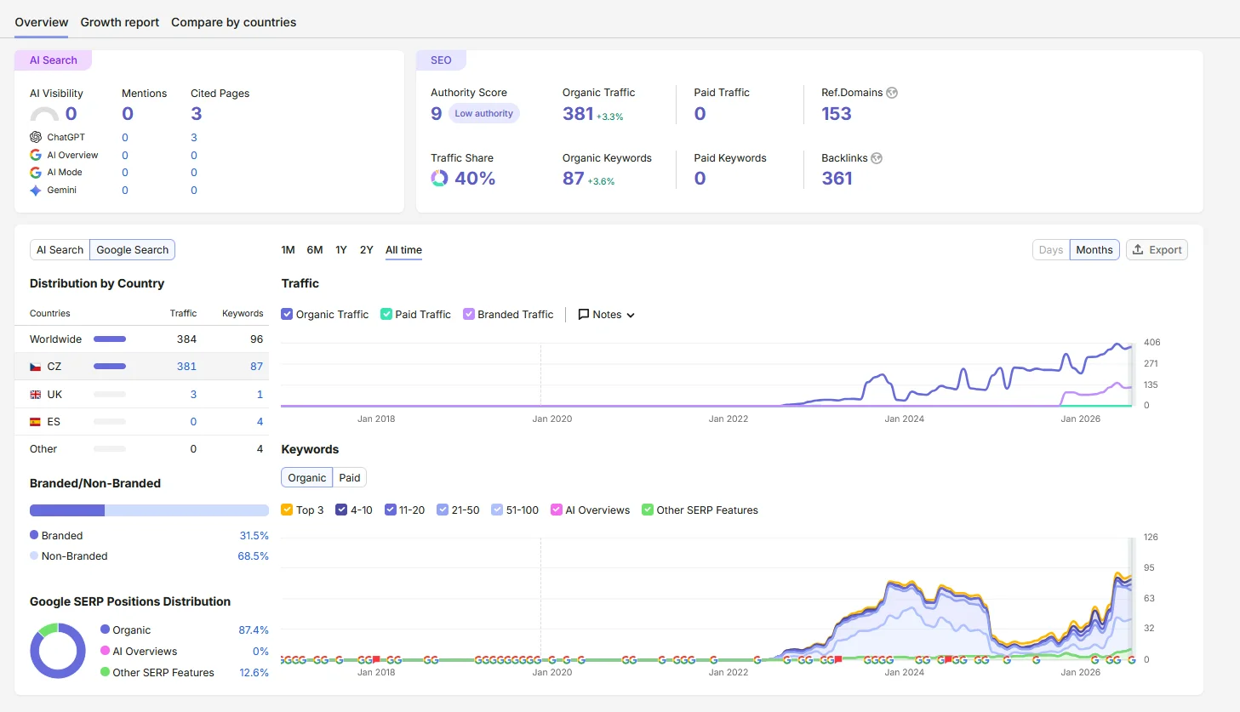Expand the Notes dropdown chevron

tap(631, 315)
